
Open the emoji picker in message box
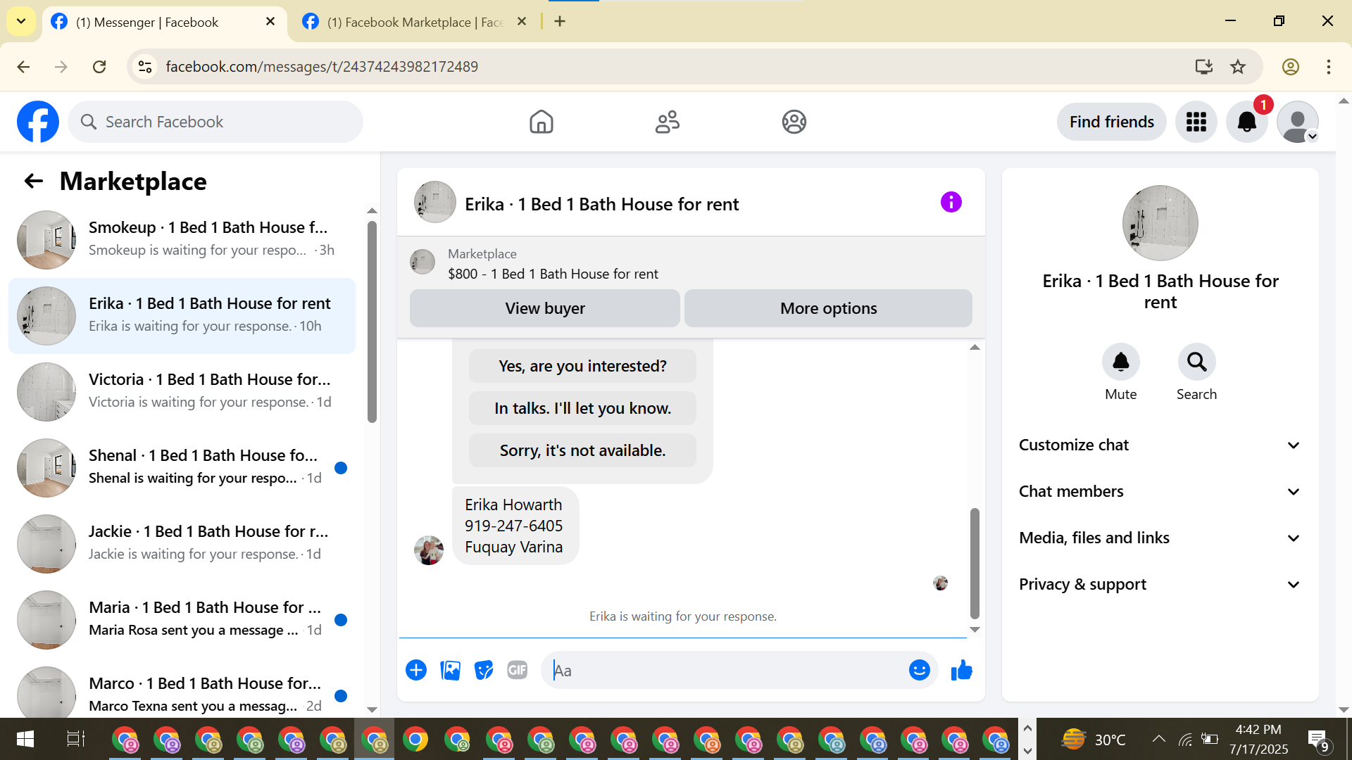919,671
